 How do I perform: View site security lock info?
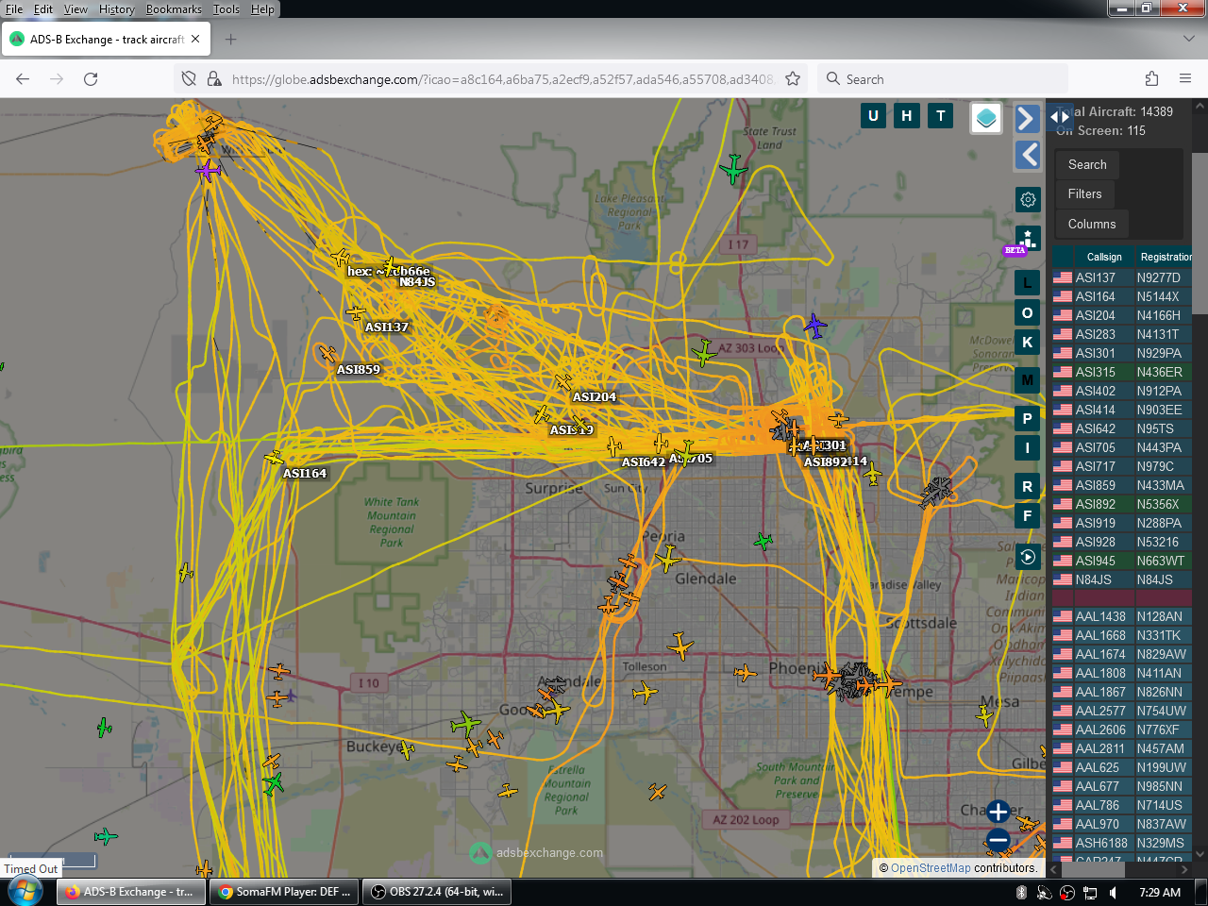tap(214, 79)
